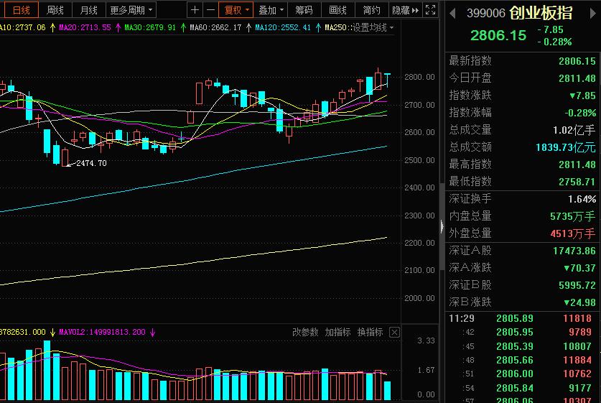Image resolution: width=601 pixels, height=403 pixels.
Task: Click the MA20 value label
Action: 85,27
